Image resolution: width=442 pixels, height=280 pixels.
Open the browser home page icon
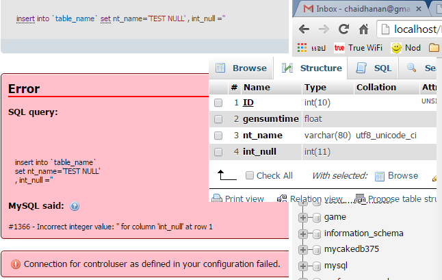pyautogui.click(x=363, y=29)
